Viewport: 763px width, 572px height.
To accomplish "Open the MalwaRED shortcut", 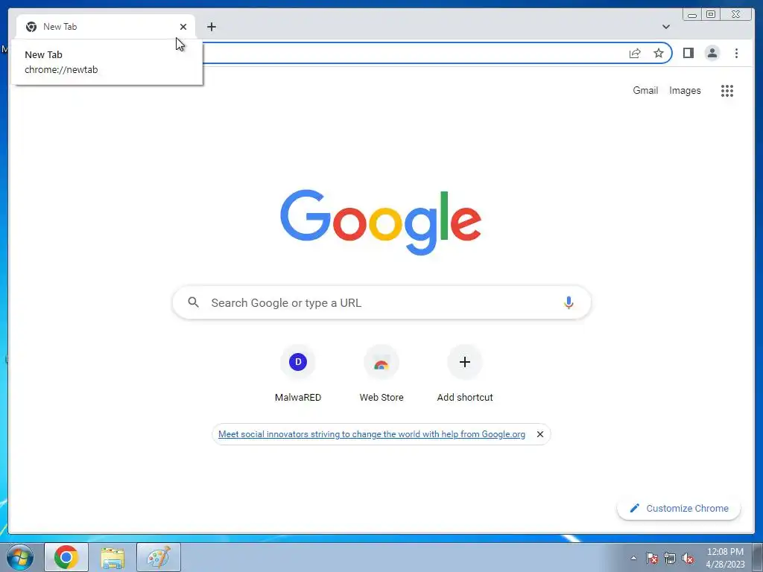I will pyautogui.click(x=298, y=374).
